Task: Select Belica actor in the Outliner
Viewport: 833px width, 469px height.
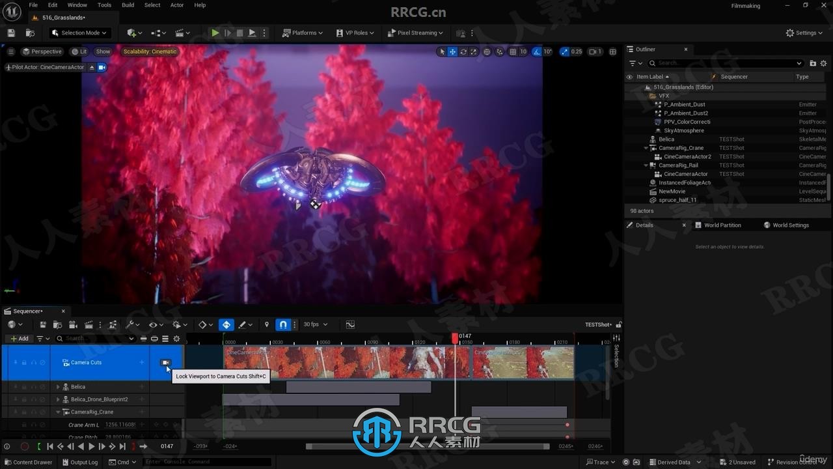Action: coord(666,139)
